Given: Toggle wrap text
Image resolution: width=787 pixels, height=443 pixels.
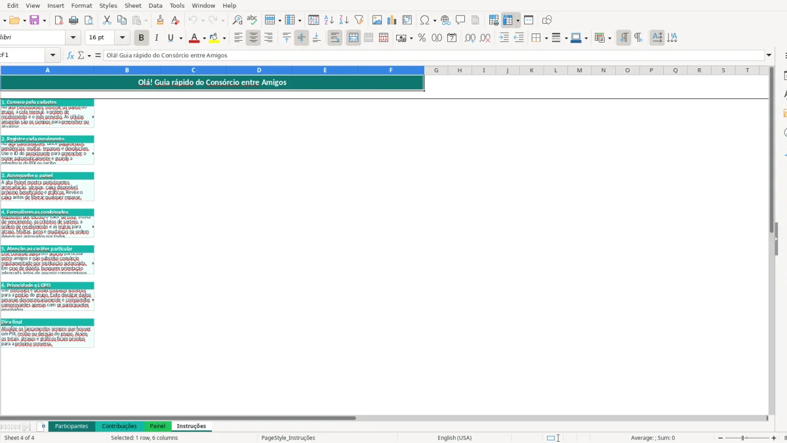Looking at the screenshot, I should tap(335, 38).
